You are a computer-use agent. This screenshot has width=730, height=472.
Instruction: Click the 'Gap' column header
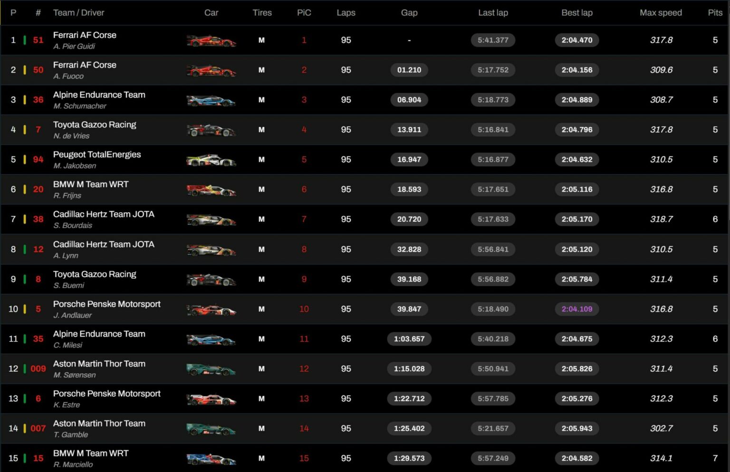coord(409,13)
